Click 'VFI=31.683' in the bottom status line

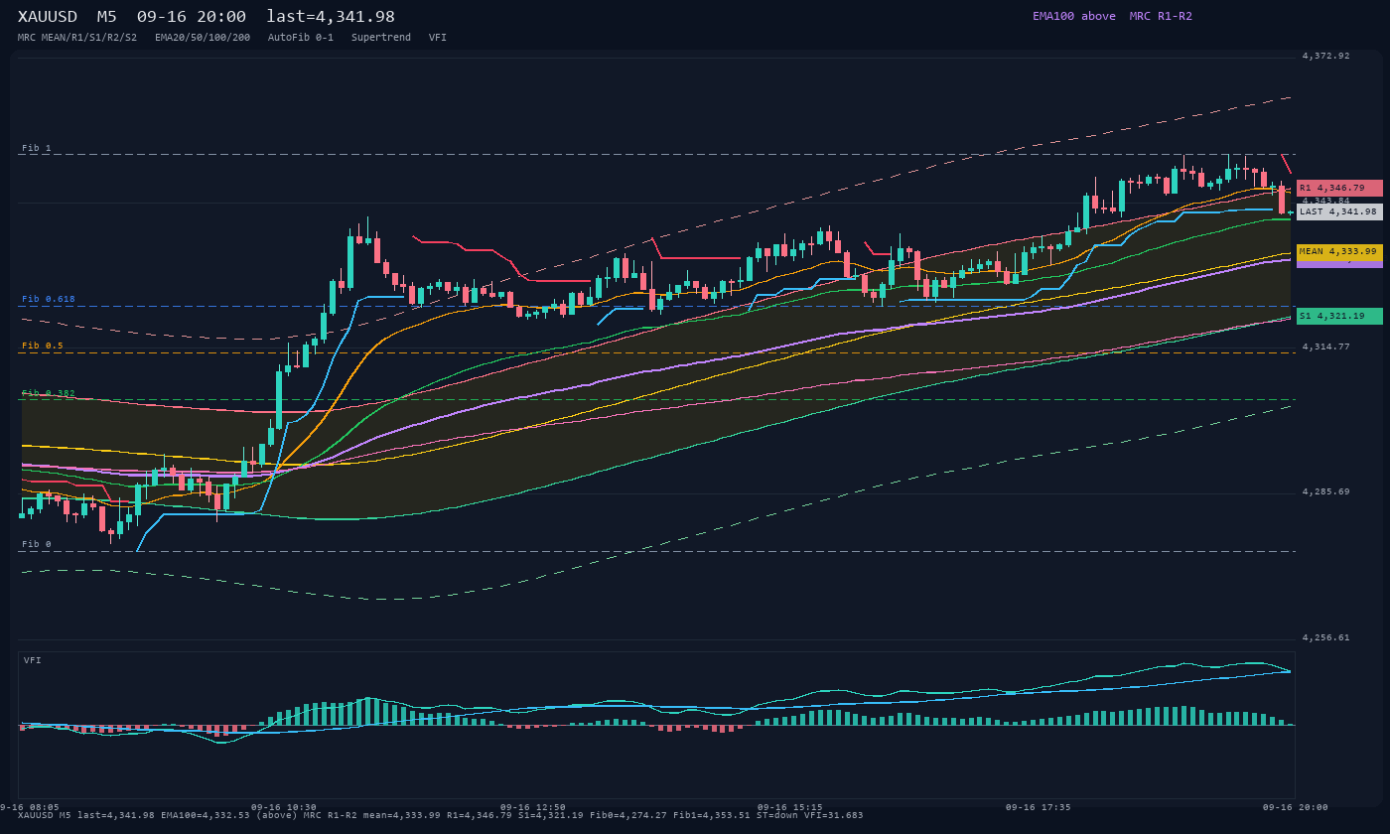pyautogui.click(x=834, y=815)
